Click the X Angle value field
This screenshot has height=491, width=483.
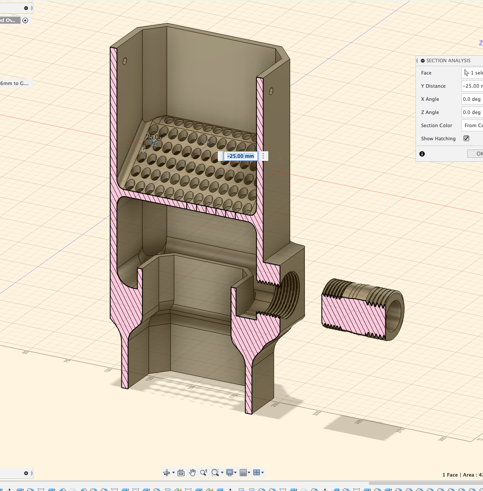pos(472,99)
